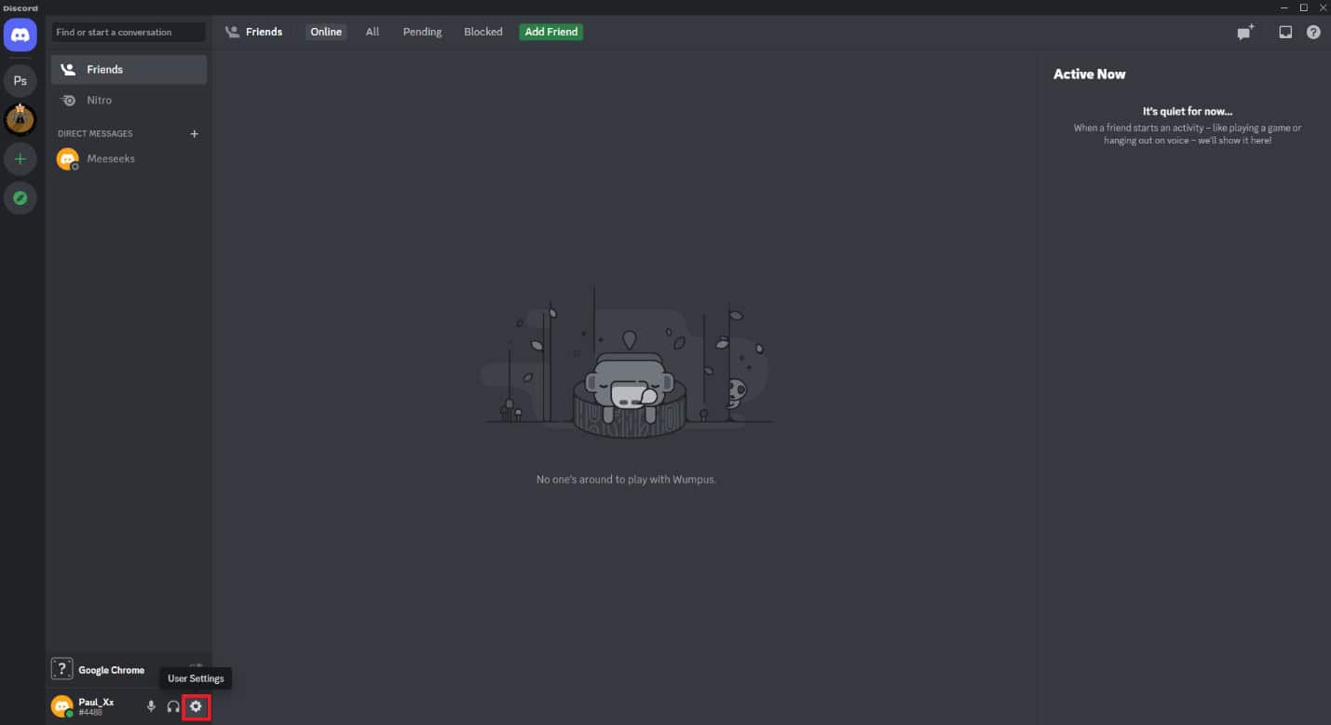The height and width of the screenshot is (725, 1331).
Task: Click the Friends header label at top
Action: (264, 32)
